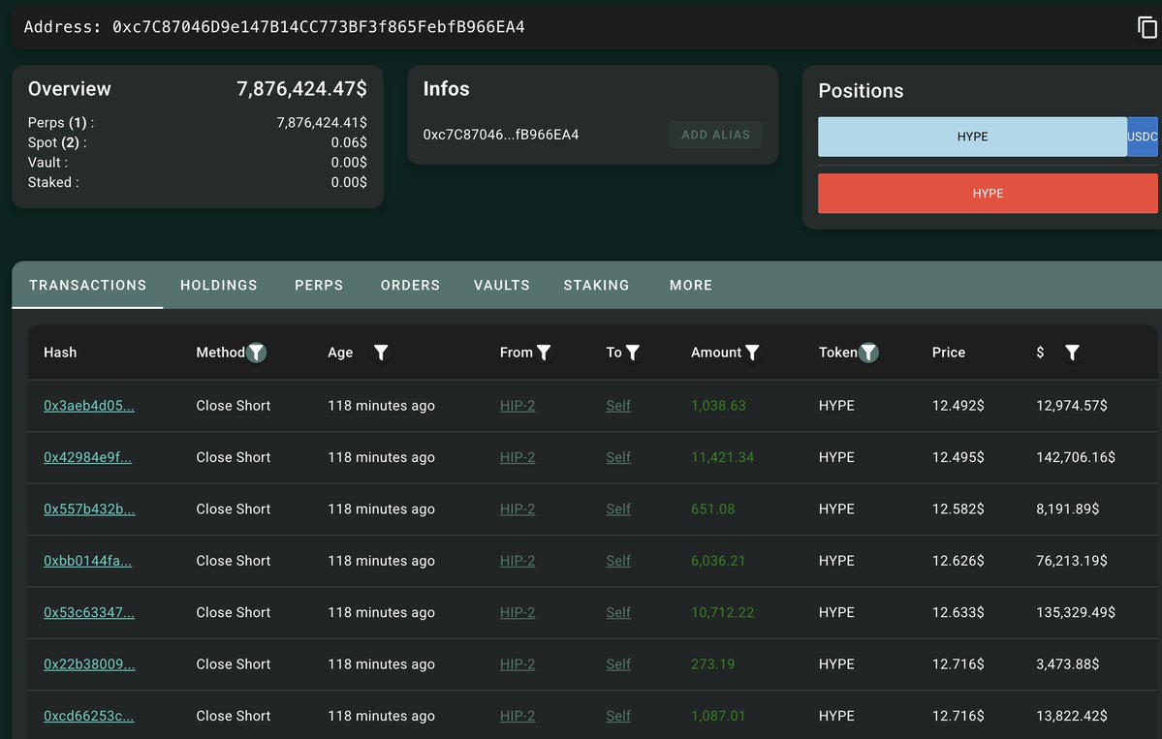
Task: Open transaction hash 0x557b432b...
Action: [89, 509]
